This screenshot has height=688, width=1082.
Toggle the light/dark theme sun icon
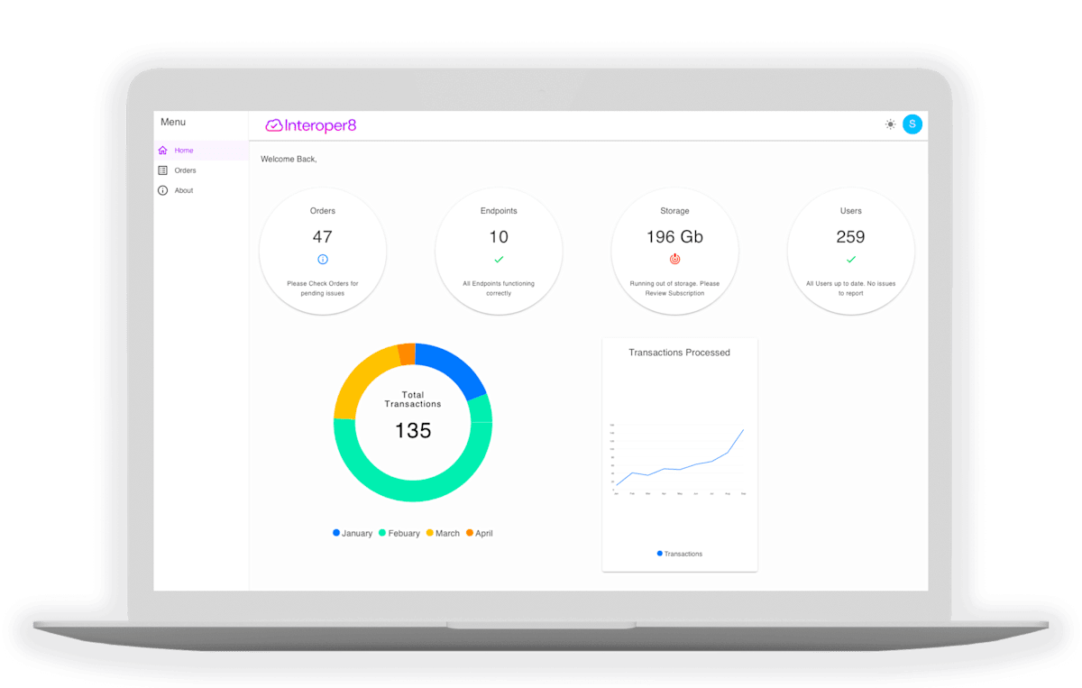pyautogui.click(x=890, y=124)
